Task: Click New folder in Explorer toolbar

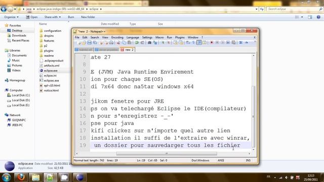Action: [x=88, y=17]
